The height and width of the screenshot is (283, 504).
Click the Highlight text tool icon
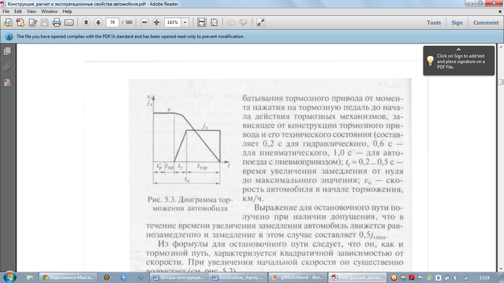click(243, 22)
